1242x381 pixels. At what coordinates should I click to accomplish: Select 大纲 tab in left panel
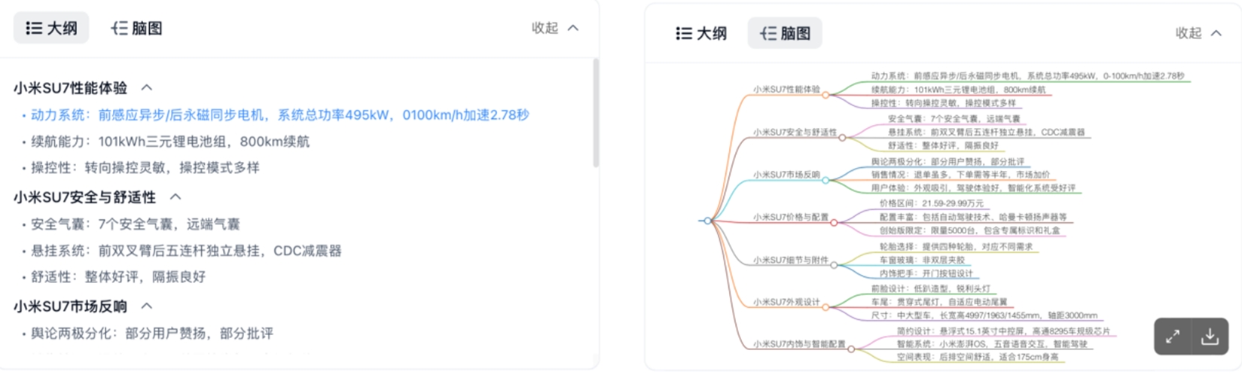click(51, 28)
